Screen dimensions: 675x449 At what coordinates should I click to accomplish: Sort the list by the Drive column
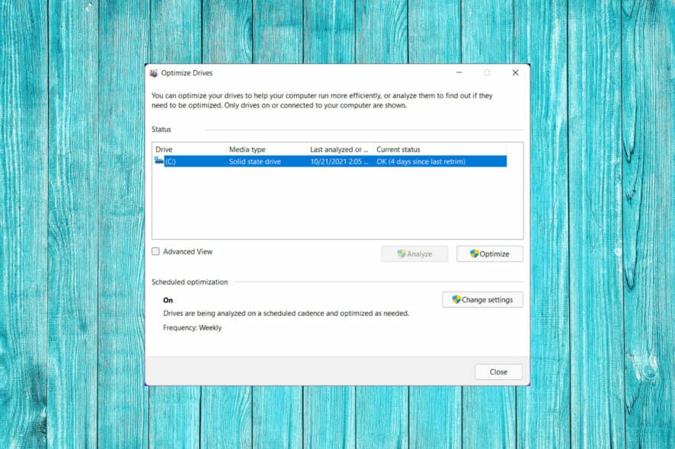click(163, 149)
